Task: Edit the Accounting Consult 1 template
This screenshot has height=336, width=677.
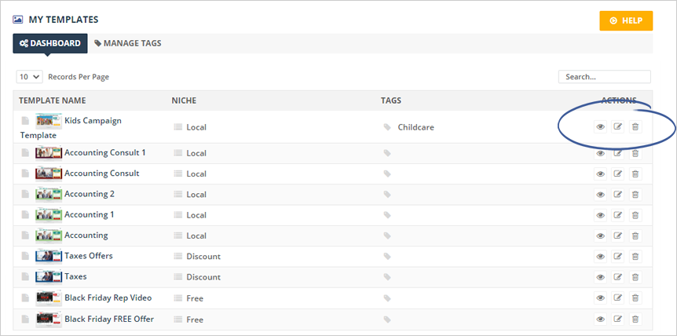Action: [618, 153]
